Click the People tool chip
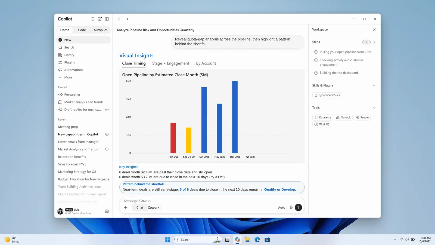 [362, 118]
